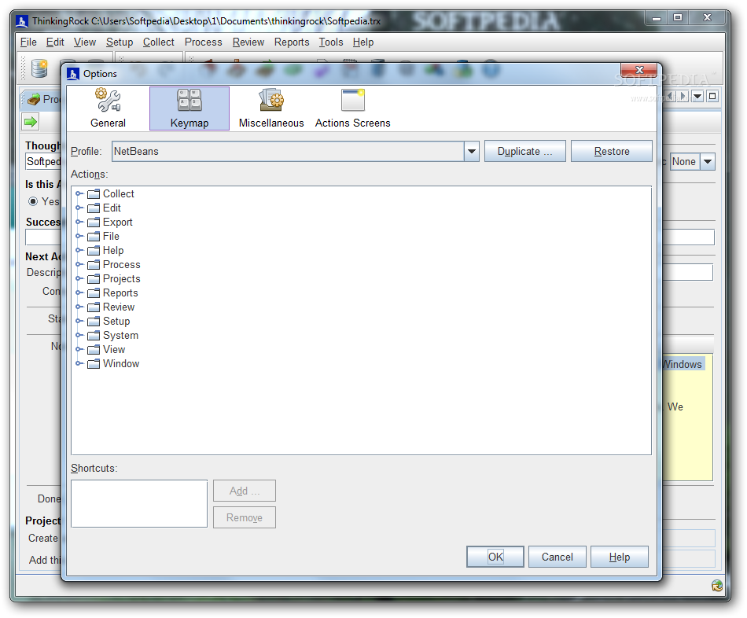This screenshot has height=618, width=747.
Task: Open the Profile dropdown arrow
Action: 471,152
